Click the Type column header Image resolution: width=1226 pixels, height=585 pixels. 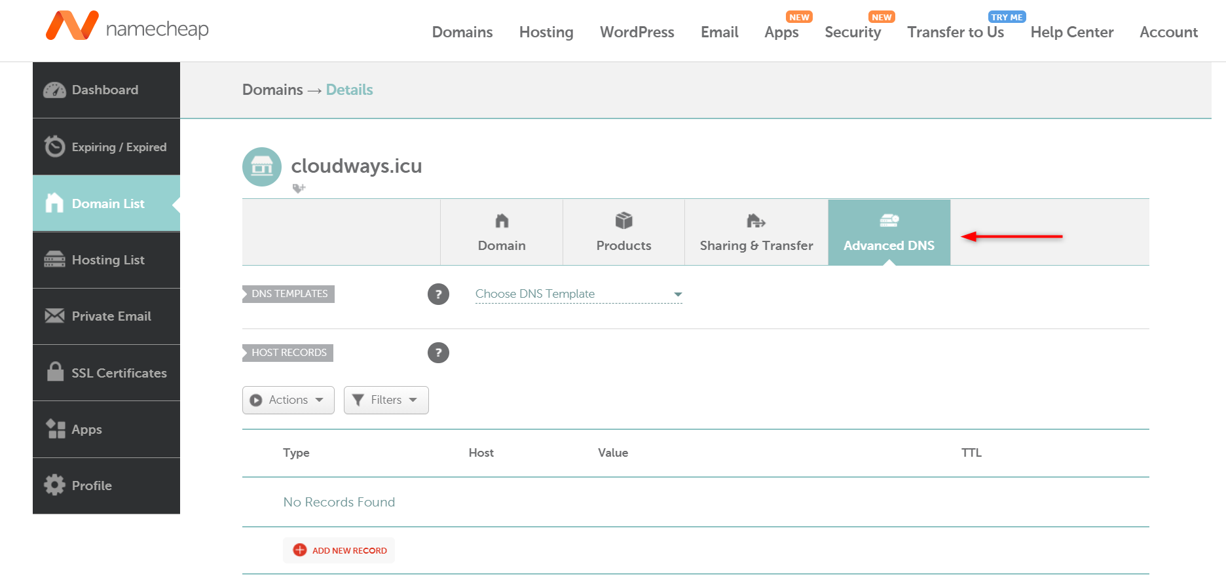click(296, 453)
